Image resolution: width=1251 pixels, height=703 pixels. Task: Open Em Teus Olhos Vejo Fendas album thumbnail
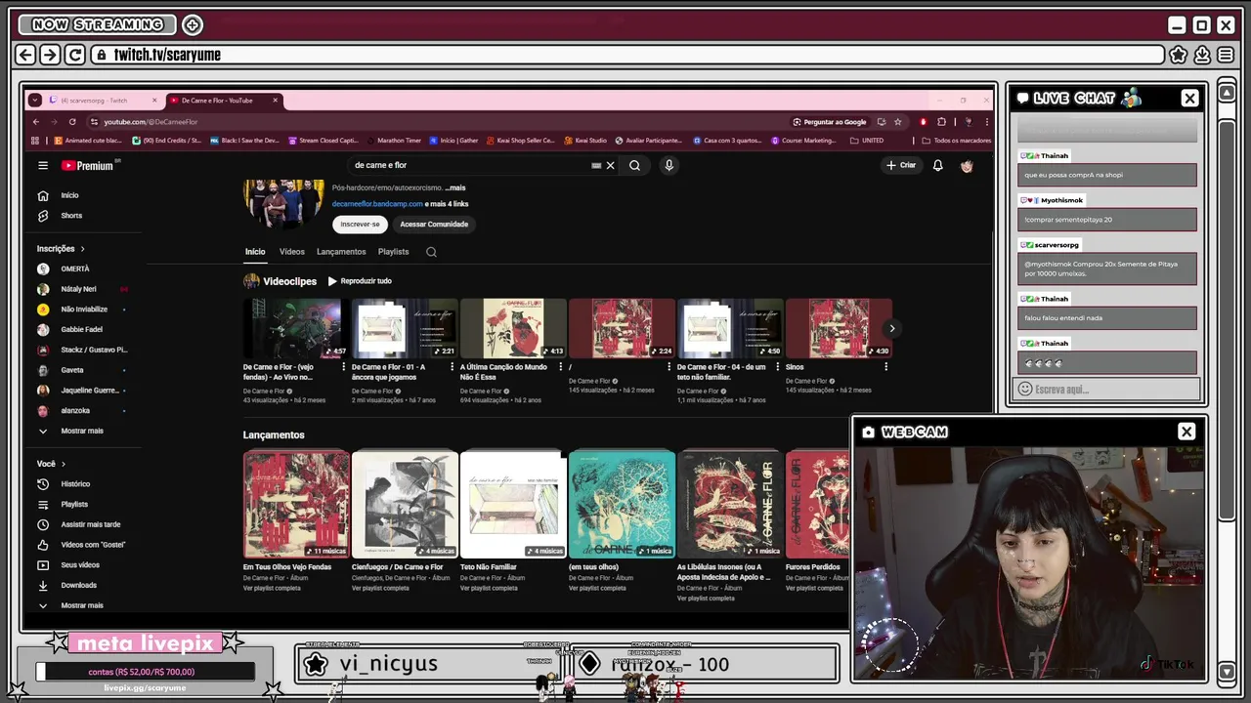pos(296,504)
